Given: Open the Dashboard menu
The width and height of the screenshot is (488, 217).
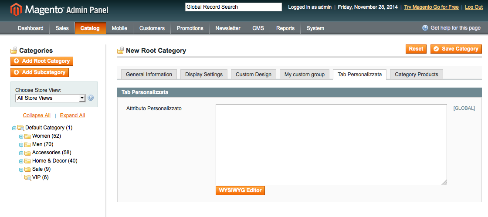Looking at the screenshot, I should [30, 28].
